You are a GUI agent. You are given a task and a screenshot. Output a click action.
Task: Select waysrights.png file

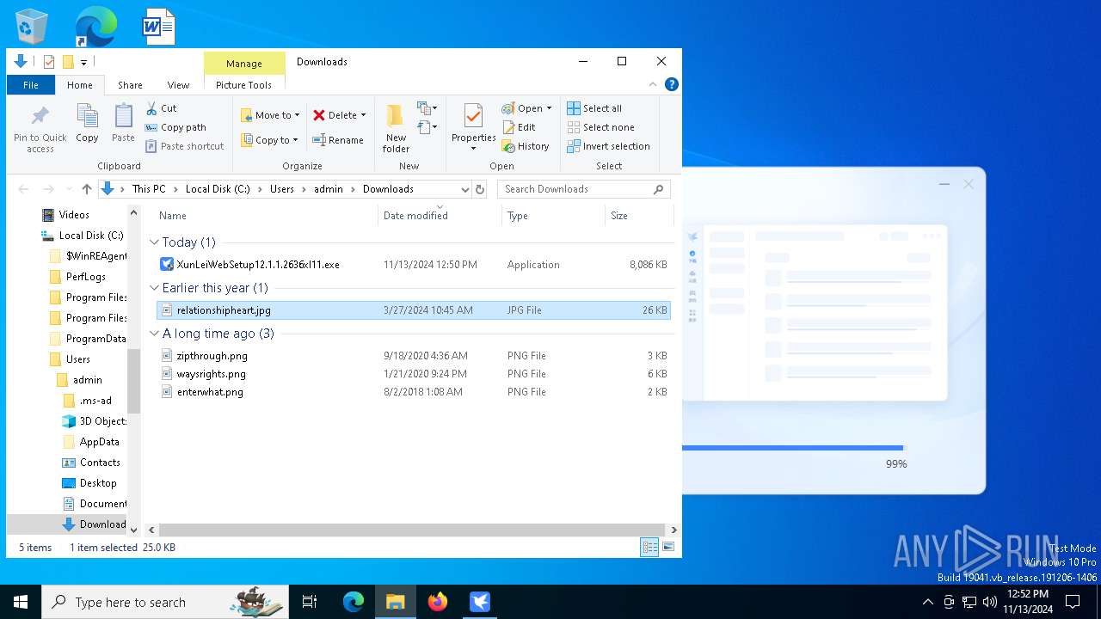(x=212, y=374)
